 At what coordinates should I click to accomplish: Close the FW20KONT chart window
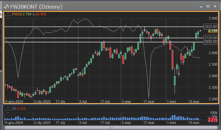click(215, 6)
